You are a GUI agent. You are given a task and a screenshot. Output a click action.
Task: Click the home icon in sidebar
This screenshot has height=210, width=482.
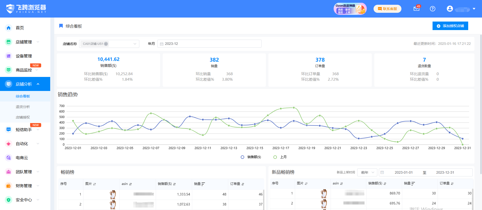pos(9,28)
